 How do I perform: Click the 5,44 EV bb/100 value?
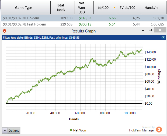136,24
